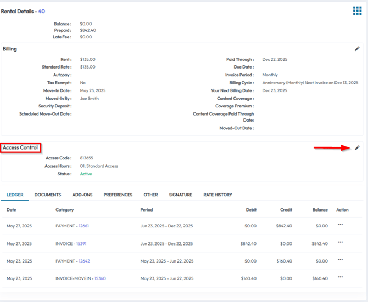The width and height of the screenshot is (368, 302).
Task: Show the Rate History tab
Action: click(218, 195)
